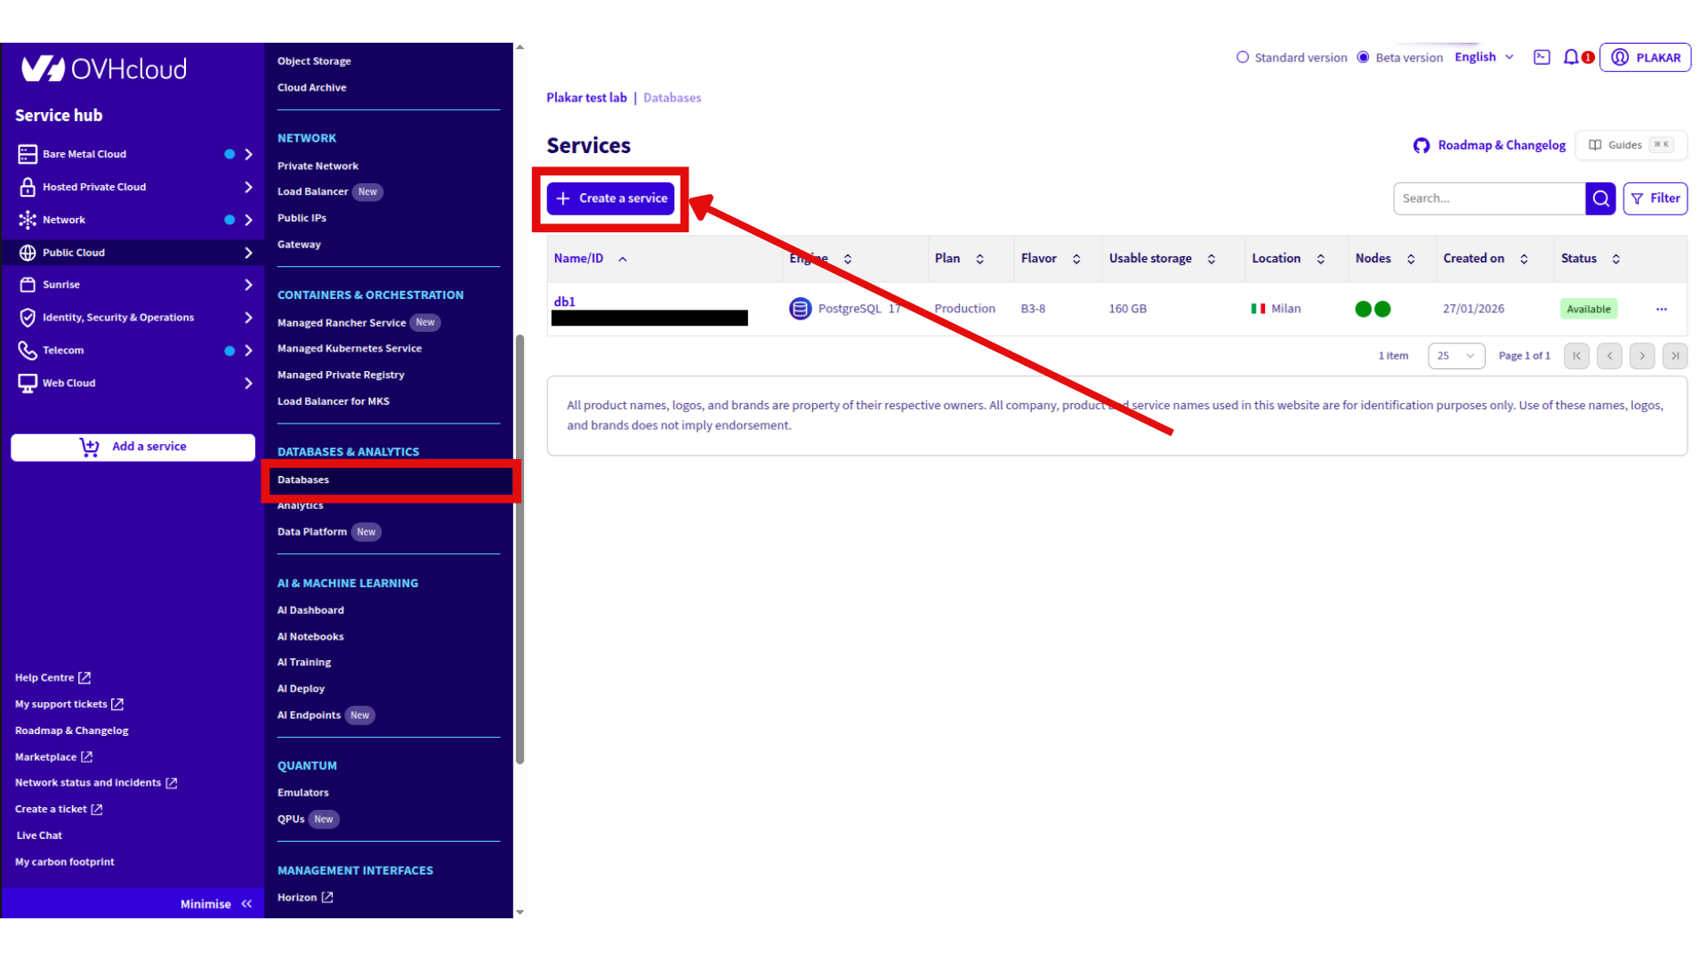Image resolution: width=1708 pixels, height=961 pixels.
Task: Open the web console terminal icon
Action: point(1541,56)
